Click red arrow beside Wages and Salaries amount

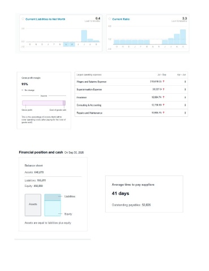163,81
